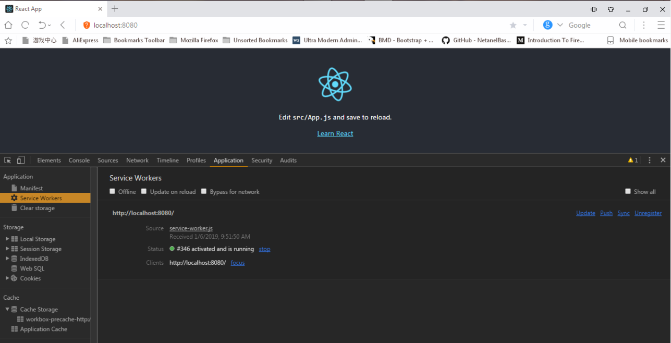
Task: Open Bookmarks Toolbar folder
Action: click(x=134, y=40)
